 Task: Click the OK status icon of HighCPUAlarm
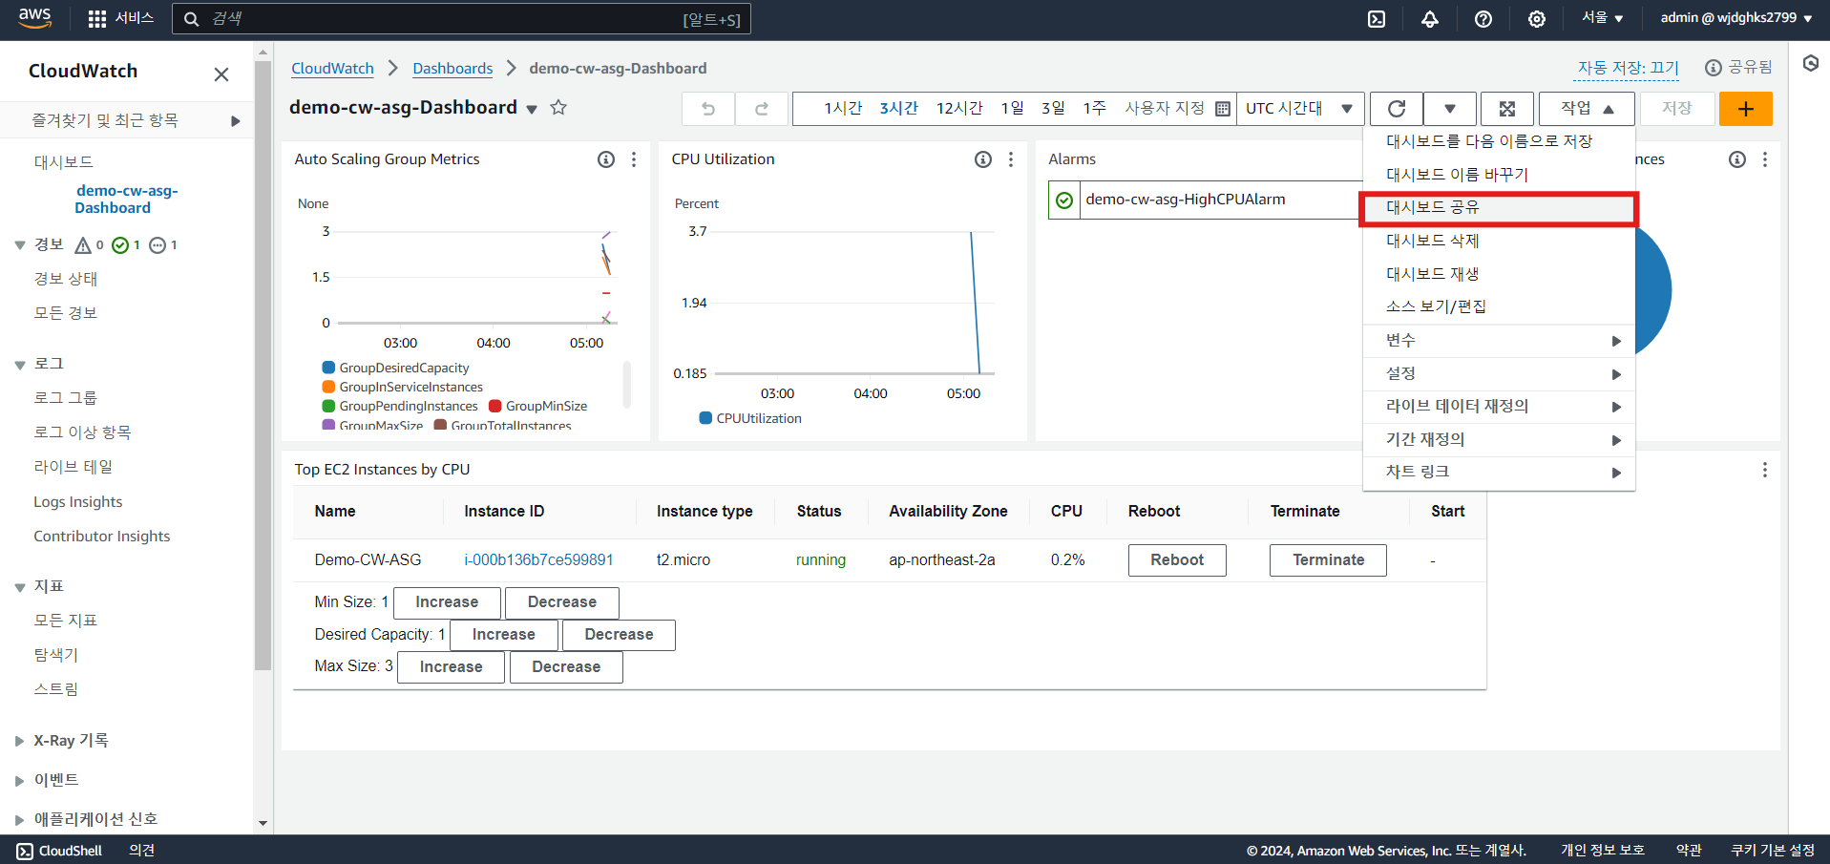point(1064,200)
